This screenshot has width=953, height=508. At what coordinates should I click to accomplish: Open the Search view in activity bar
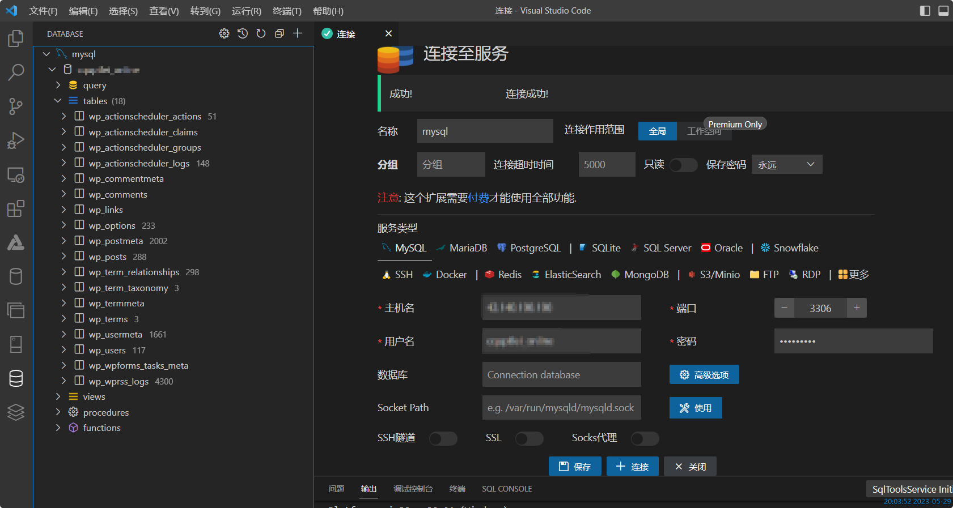click(x=16, y=72)
